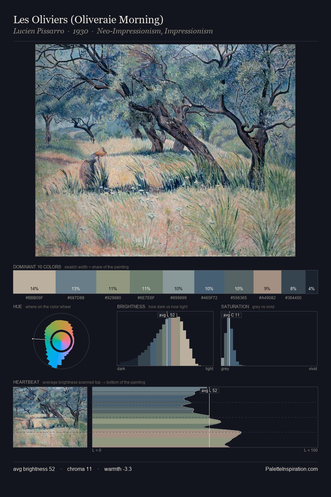Click 'how dark vs how light' caption
331x497 pixels.
pos(168,307)
